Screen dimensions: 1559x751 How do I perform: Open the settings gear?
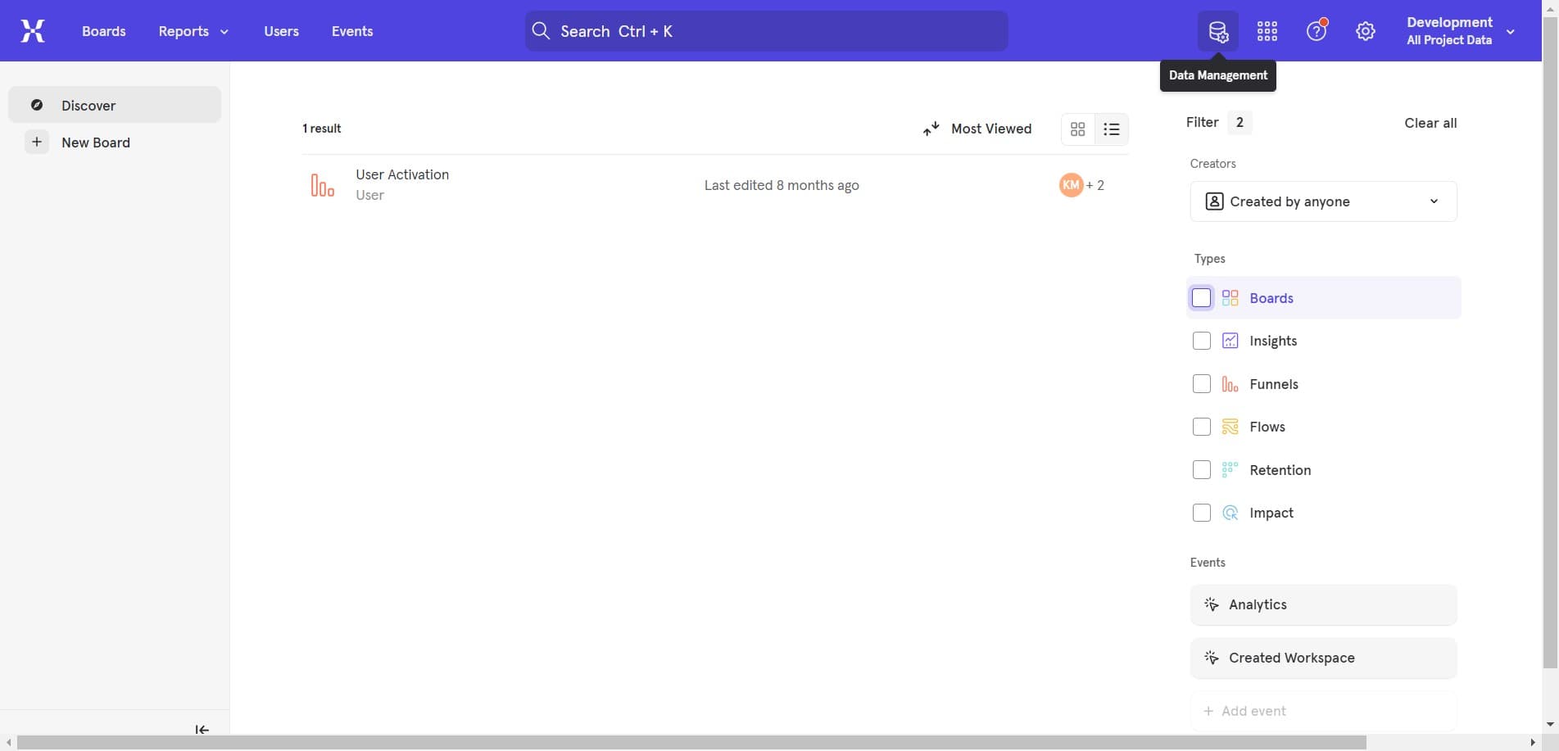[1365, 30]
